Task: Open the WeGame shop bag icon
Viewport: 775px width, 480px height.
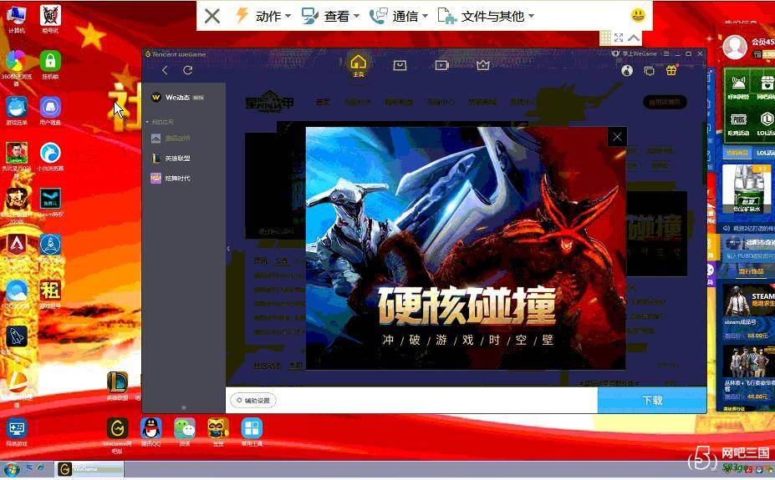Action: [x=400, y=65]
